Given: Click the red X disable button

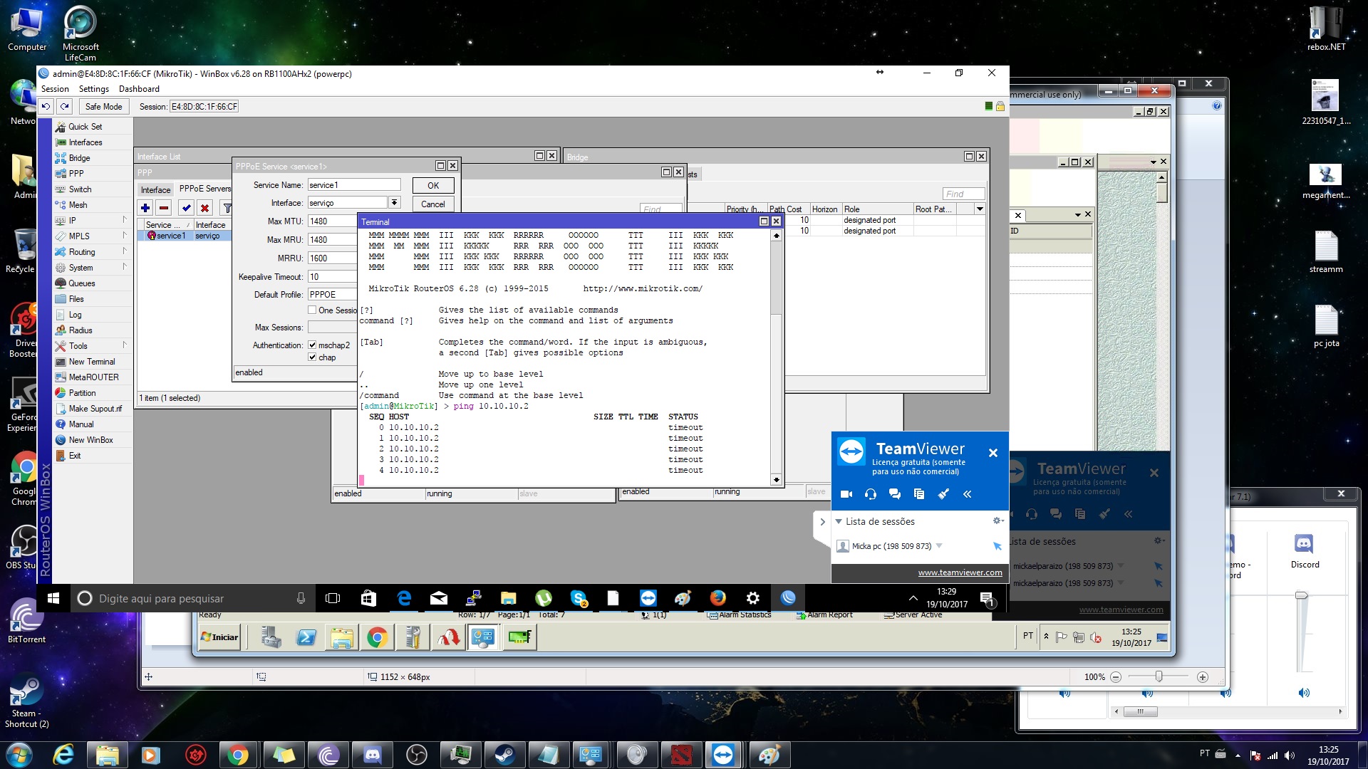Looking at the screenshot, I should click(x=205, y=208).
